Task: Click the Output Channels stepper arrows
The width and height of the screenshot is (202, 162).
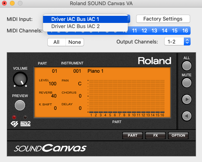Action: (187, 41)
